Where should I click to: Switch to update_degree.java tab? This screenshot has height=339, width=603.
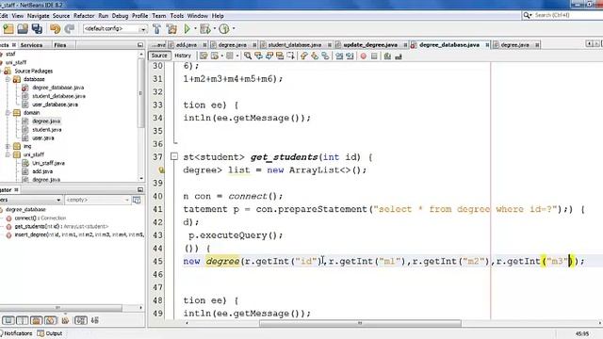click(x=370, y=45)
